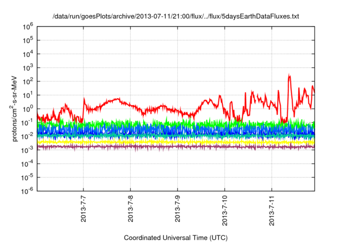Click the 10^-2 y-axis tick label
The width and height of the screenshot is (347, 243).
pyautogui.click(x=27, y=137)
